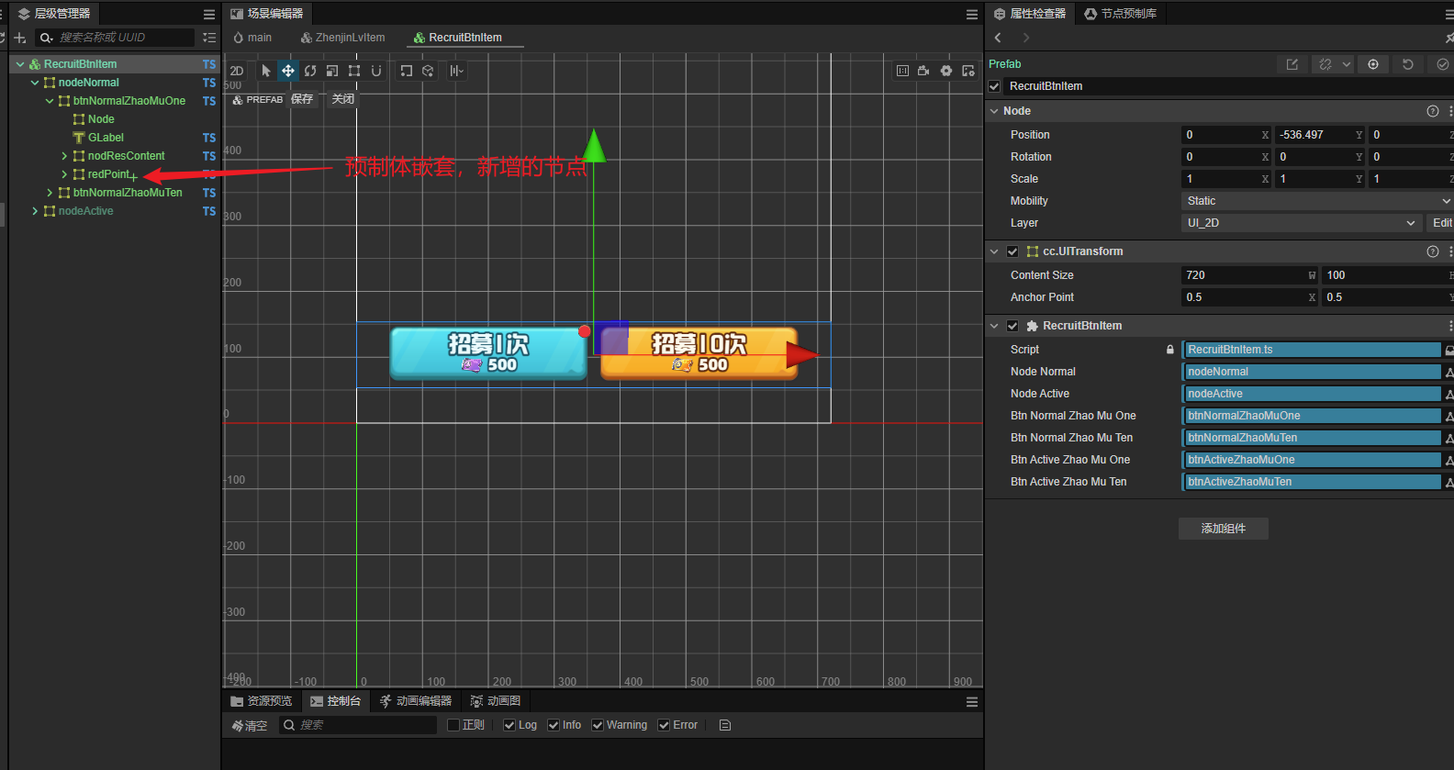1454x770 pixels.
Task: Select the arrow cursor tool in scene toolbar
Action: pyautogui.click(x=266, y=71)
